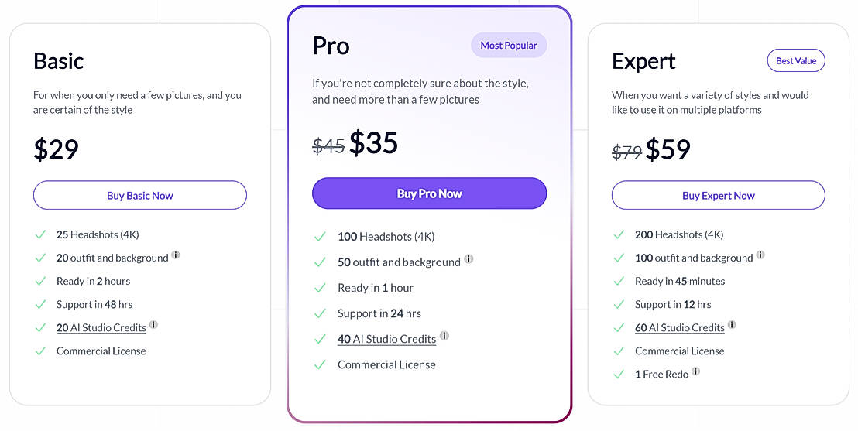Click info icon beside Pro 50 outfit and background

click(468, 259)
